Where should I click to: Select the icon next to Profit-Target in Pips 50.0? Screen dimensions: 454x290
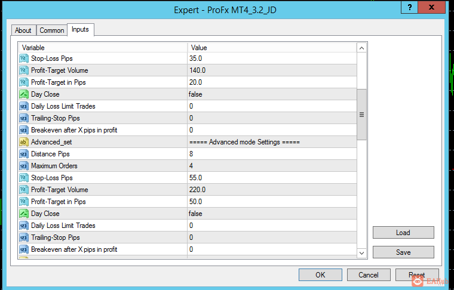pos(24,202)
